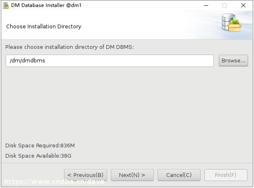The width and height of the screenshot is (254, 188).
Task: Click the database install box icon
Action: (x=232, y=23)
